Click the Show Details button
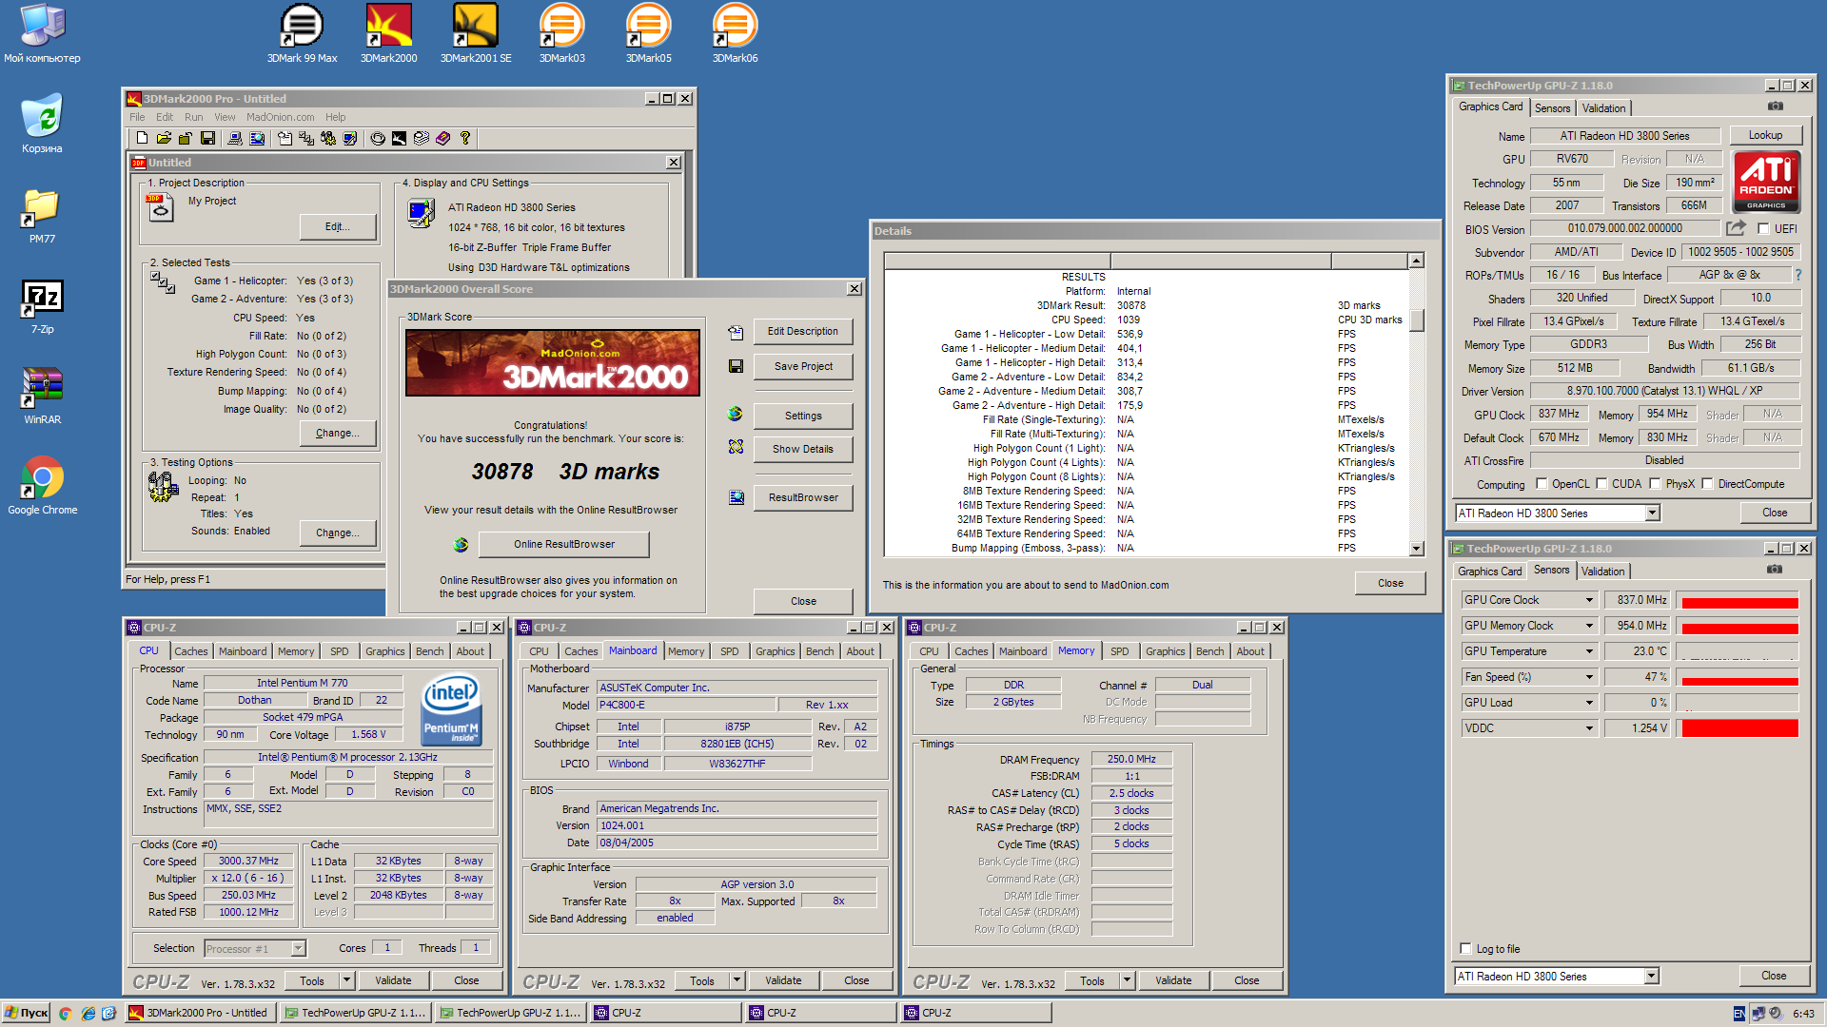The height and width of the screenshot is (1027, 1827). [x=802, y=450]
